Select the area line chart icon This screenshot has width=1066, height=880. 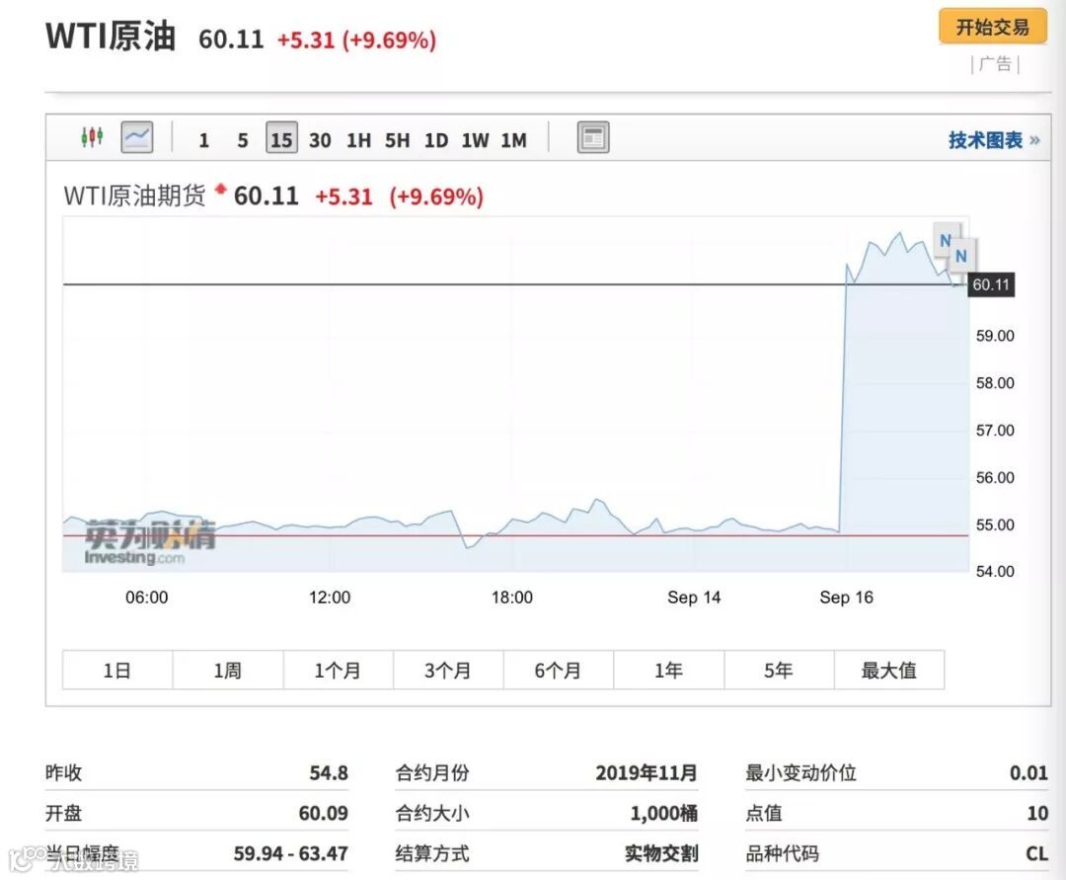[136, 137]
